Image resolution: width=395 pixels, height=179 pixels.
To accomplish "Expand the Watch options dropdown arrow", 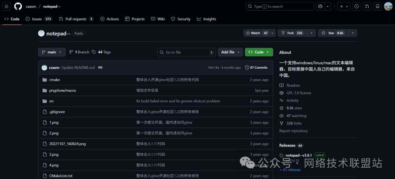I will pos(272,33).
